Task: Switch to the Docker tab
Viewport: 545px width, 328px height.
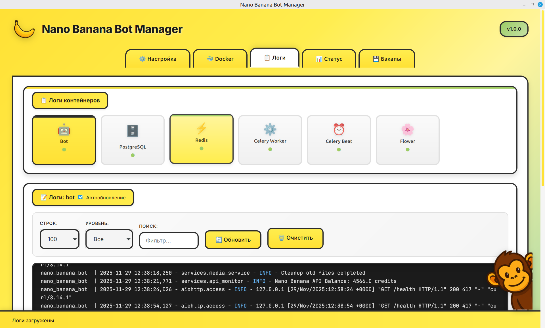Action: (x=220, y=59)
